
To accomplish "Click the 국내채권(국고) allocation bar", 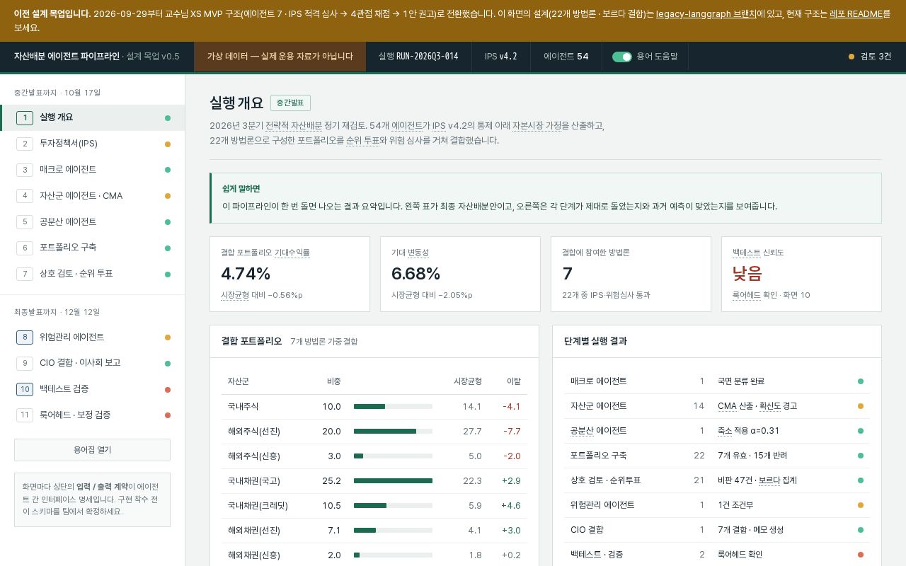I will (x=393, y=481).
